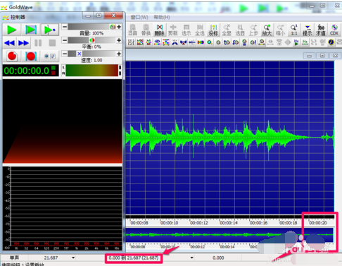Open controller properties checkmark button
The width and height of the screenshot is (342, 266).
coord(50,56)
